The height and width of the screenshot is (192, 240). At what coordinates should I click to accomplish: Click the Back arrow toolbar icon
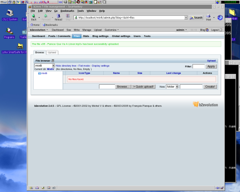point(34,16)
